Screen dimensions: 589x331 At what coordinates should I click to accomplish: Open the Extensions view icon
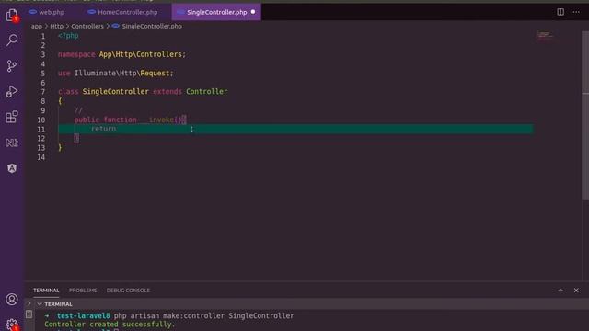pos(12,117)
